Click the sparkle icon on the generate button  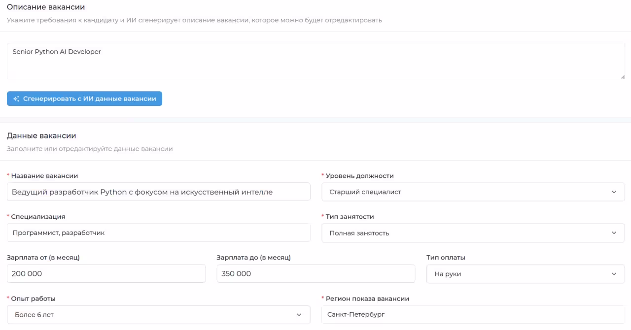[x=16, y=99]
